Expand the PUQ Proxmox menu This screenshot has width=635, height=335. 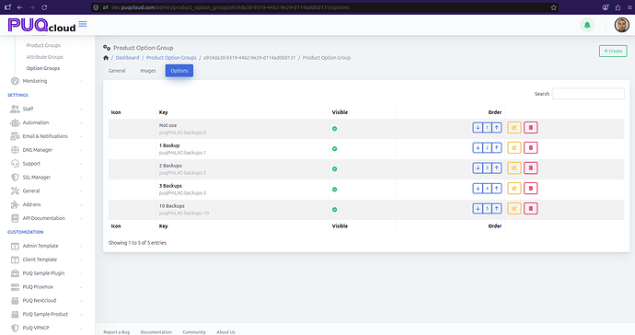tap(47, 287)
